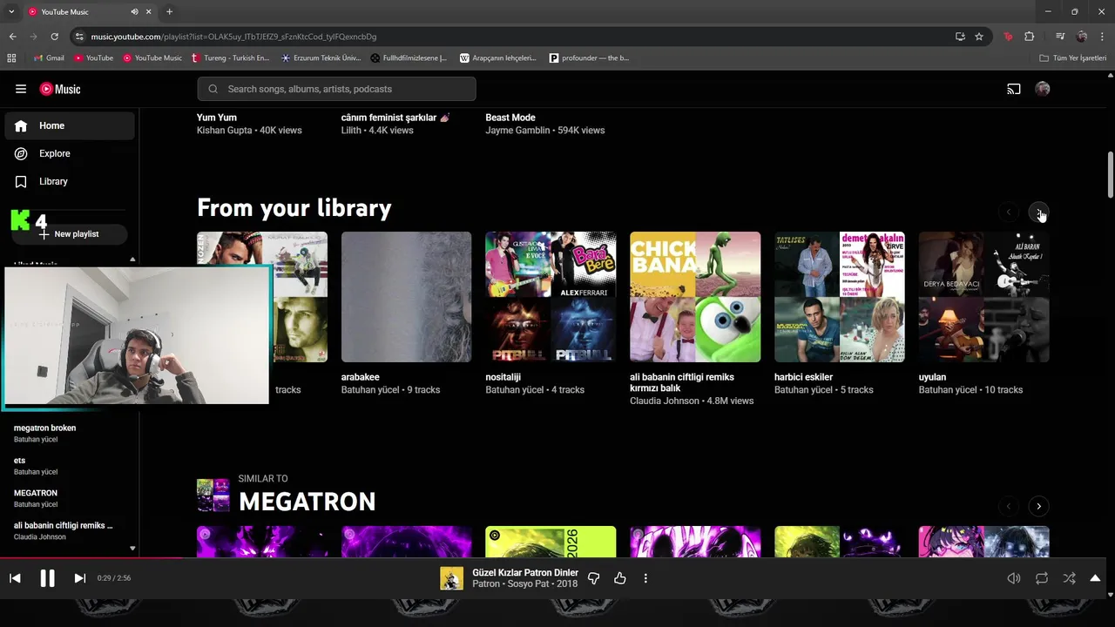This screenshot has height=627, width=1115.
Task: Open Explore in the sidebar
Action: coord(70,153)
